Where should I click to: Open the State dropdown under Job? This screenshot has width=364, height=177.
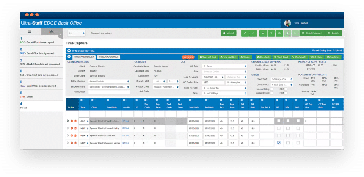point(224,72)
